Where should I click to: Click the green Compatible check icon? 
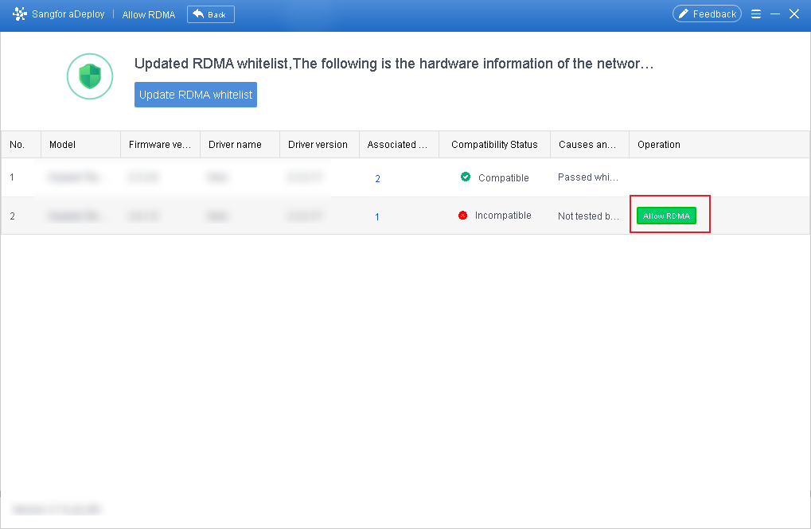[466, 177]
